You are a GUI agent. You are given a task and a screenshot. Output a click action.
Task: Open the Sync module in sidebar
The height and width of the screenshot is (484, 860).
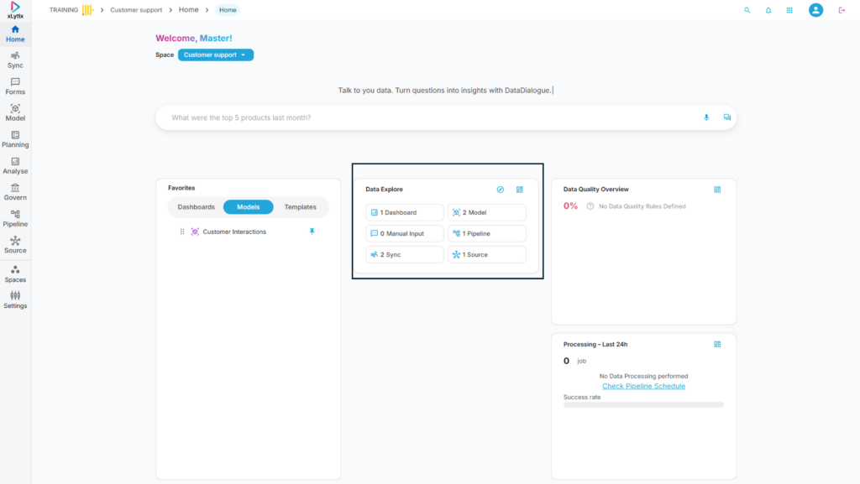pos(15,60)
